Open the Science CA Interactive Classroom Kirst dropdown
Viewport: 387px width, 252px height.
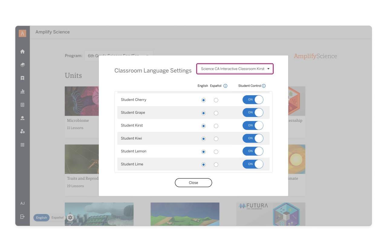235,69
